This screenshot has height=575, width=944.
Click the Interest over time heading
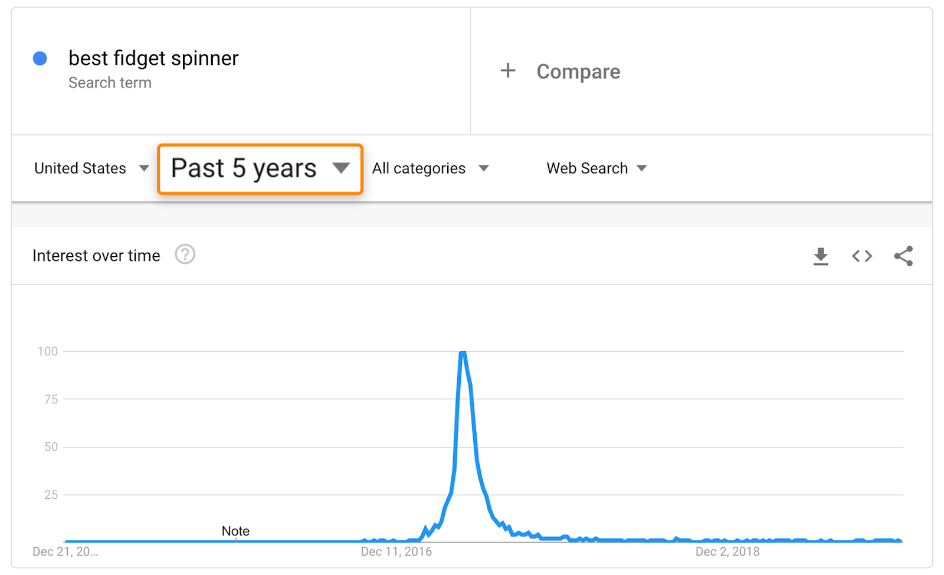tap(96, 256)
